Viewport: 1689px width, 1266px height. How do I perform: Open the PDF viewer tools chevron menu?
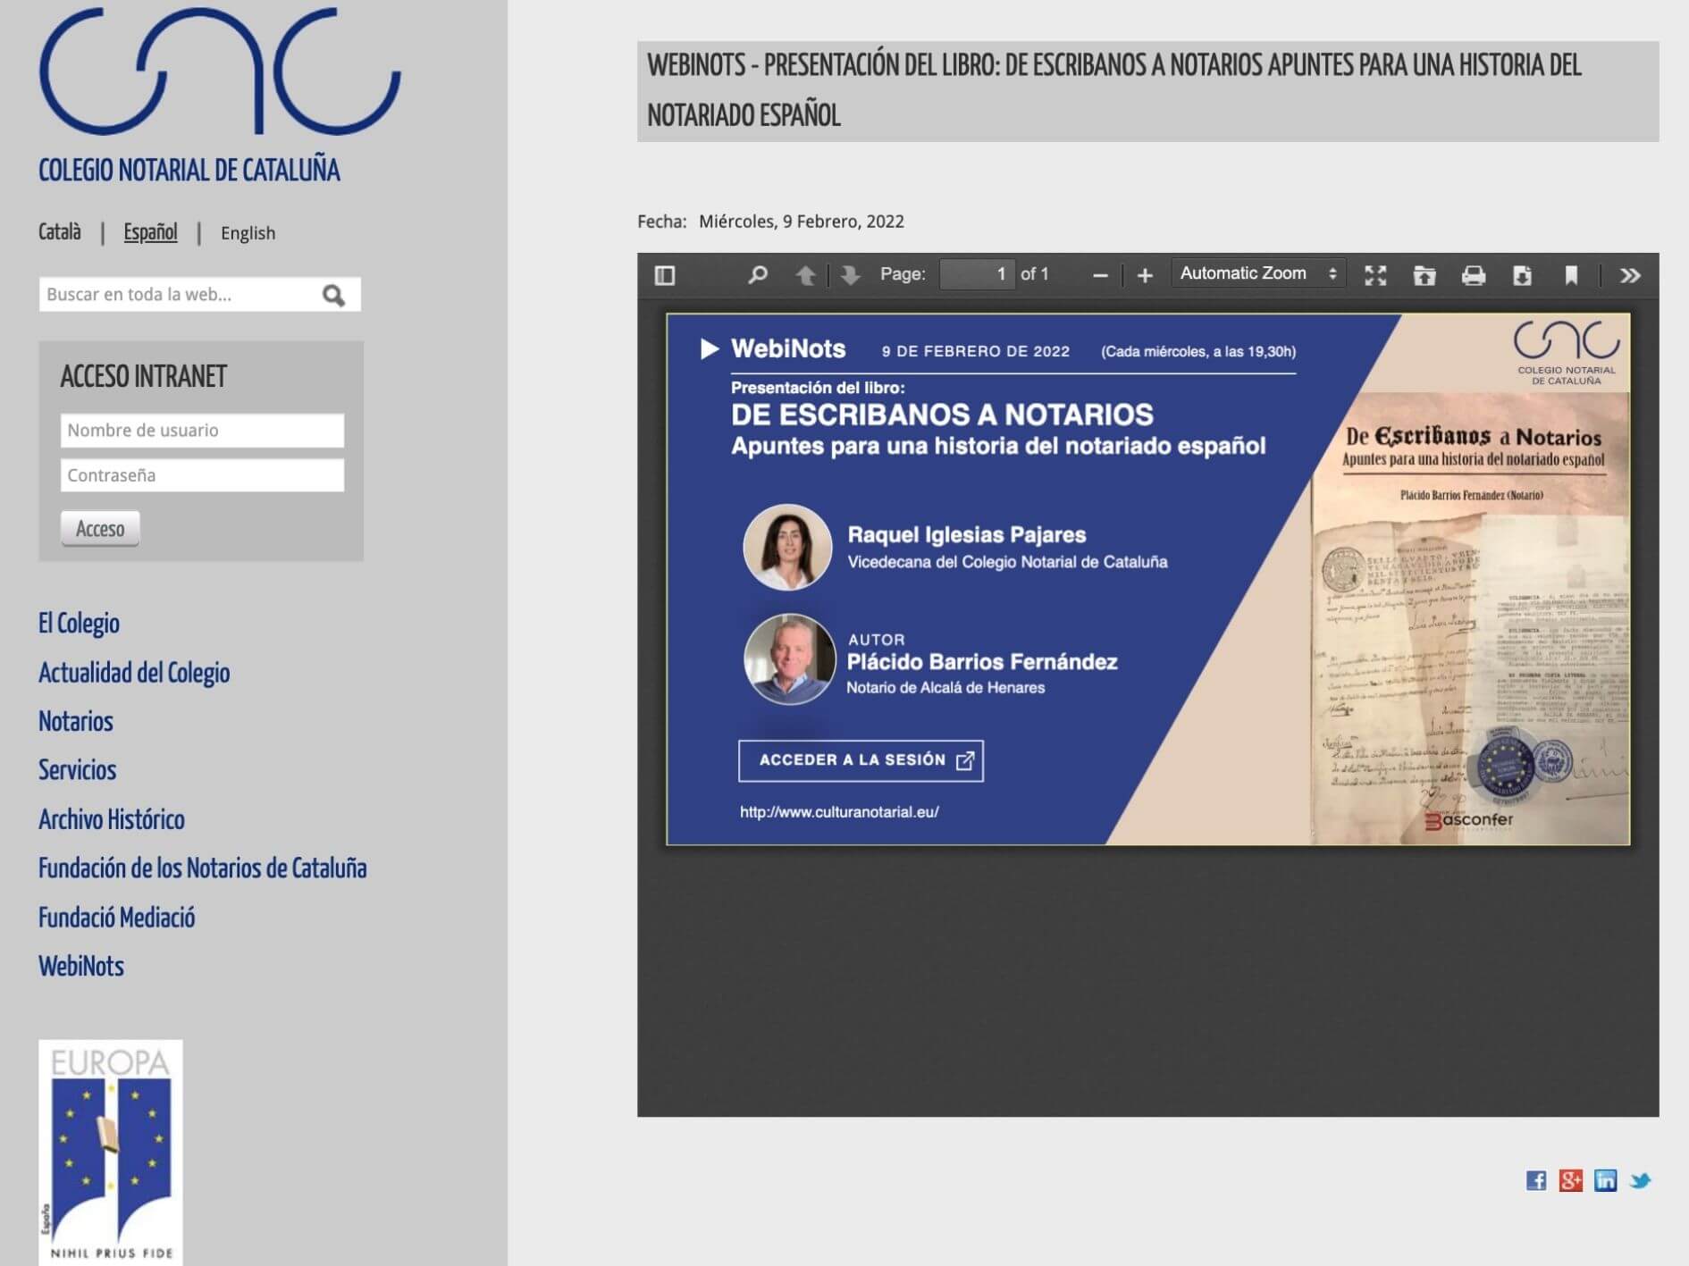point(1630,275)
